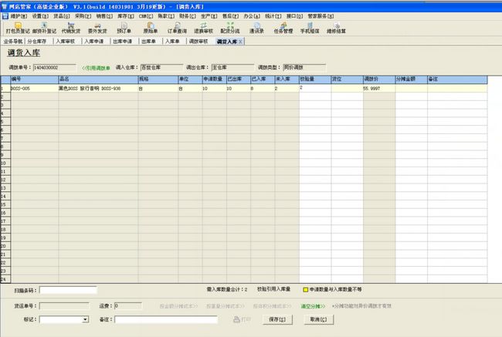The width and height of the screenshot is (502, 337).
Task: Close the 调货入库 tab with X
Action: [x=240, y=42]
